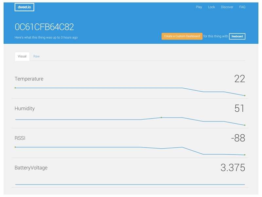Viewport: 262px width, 197px height.
Task: Click the Temperature value 22
Action: point(240,79)
